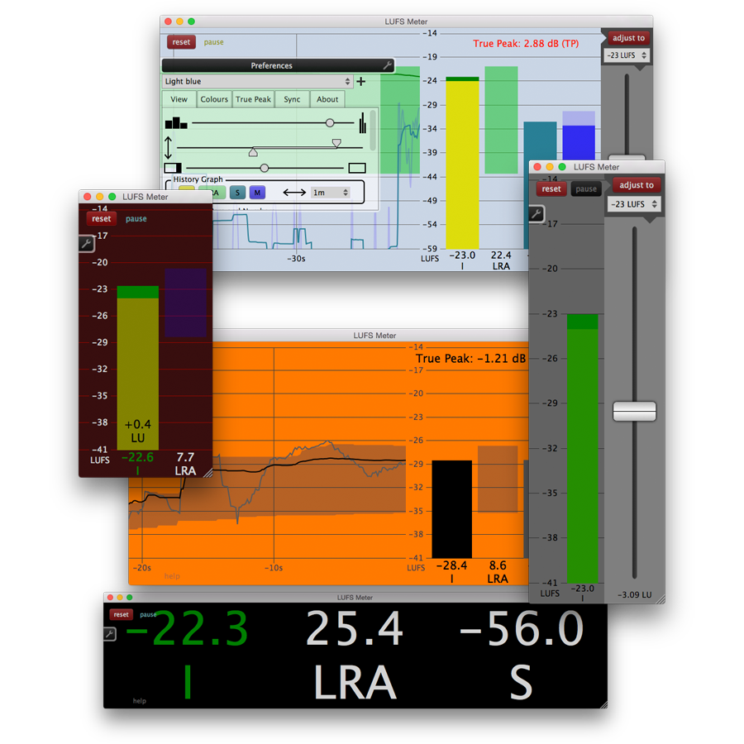Click reset in the black numeric window

tap(121, 614)
